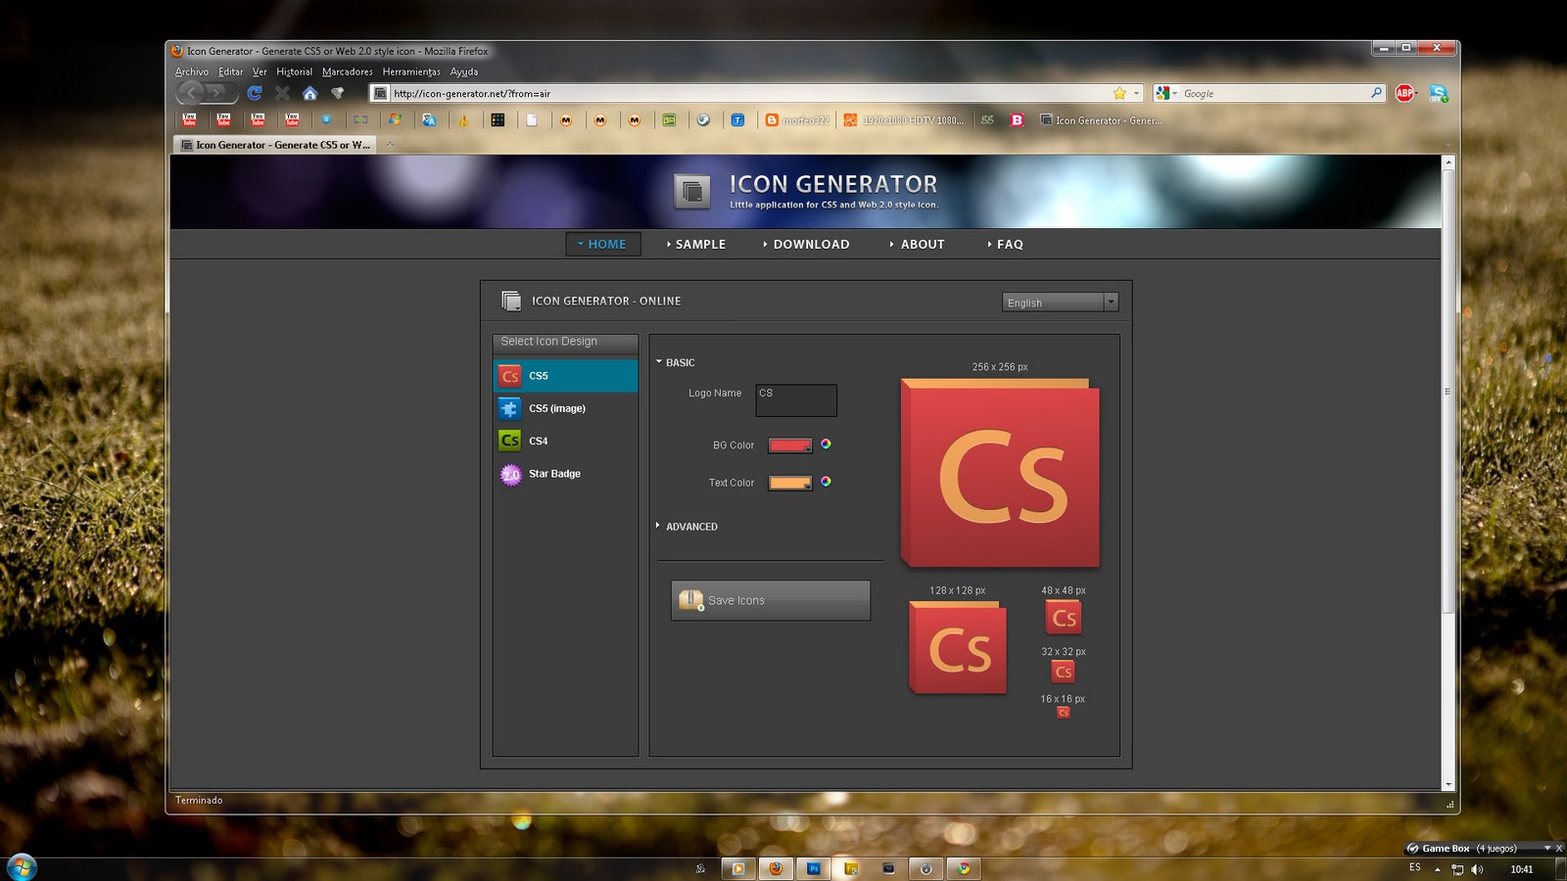The height and width of the screenshot is (881, 1567).
Task: Open Photoshop from the taskbar
Action: click(x=813, y=868)
